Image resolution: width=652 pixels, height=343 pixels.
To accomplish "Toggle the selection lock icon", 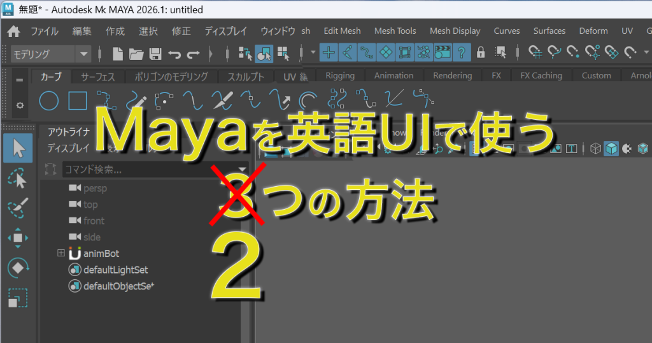I will 481,52.
